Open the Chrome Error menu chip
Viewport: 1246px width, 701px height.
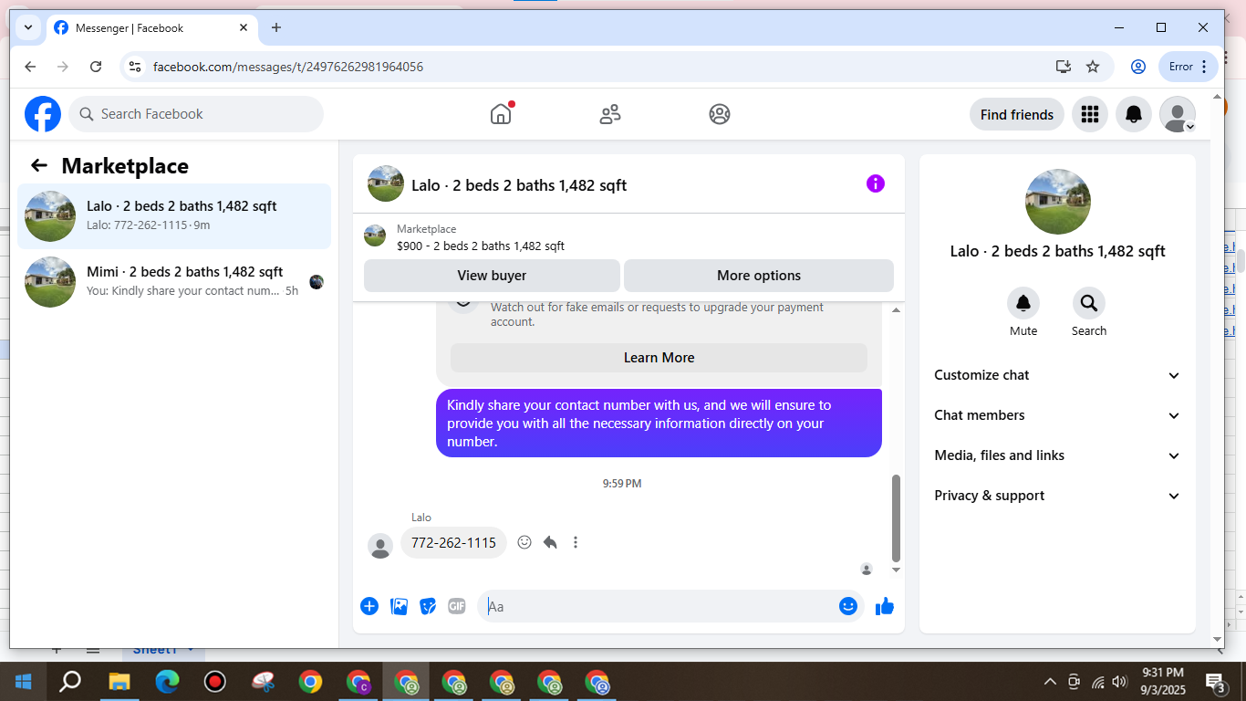pos(1189,67)
